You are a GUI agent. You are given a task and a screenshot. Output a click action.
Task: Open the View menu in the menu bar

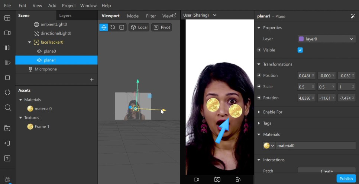coord(37,6)
